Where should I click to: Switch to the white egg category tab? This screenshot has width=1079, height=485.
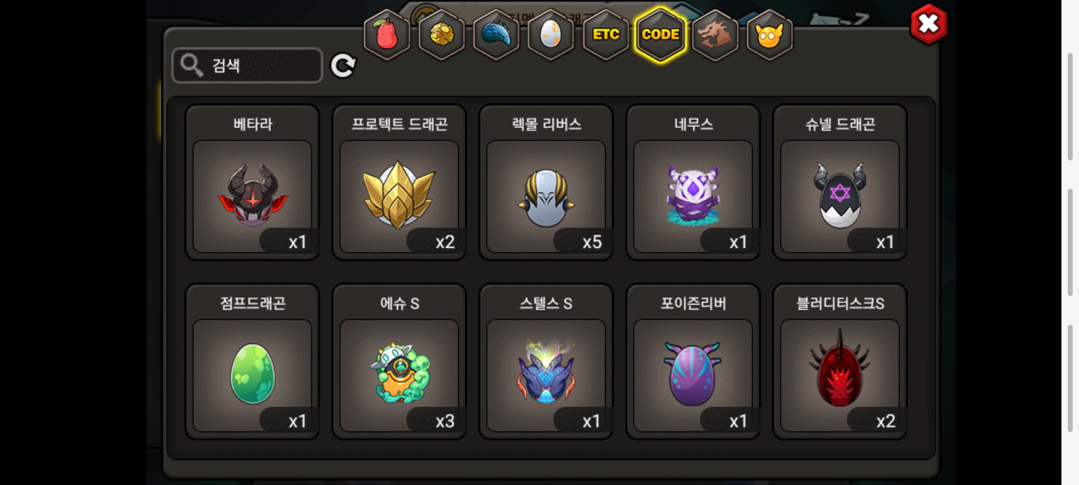(x=551, y=35)
